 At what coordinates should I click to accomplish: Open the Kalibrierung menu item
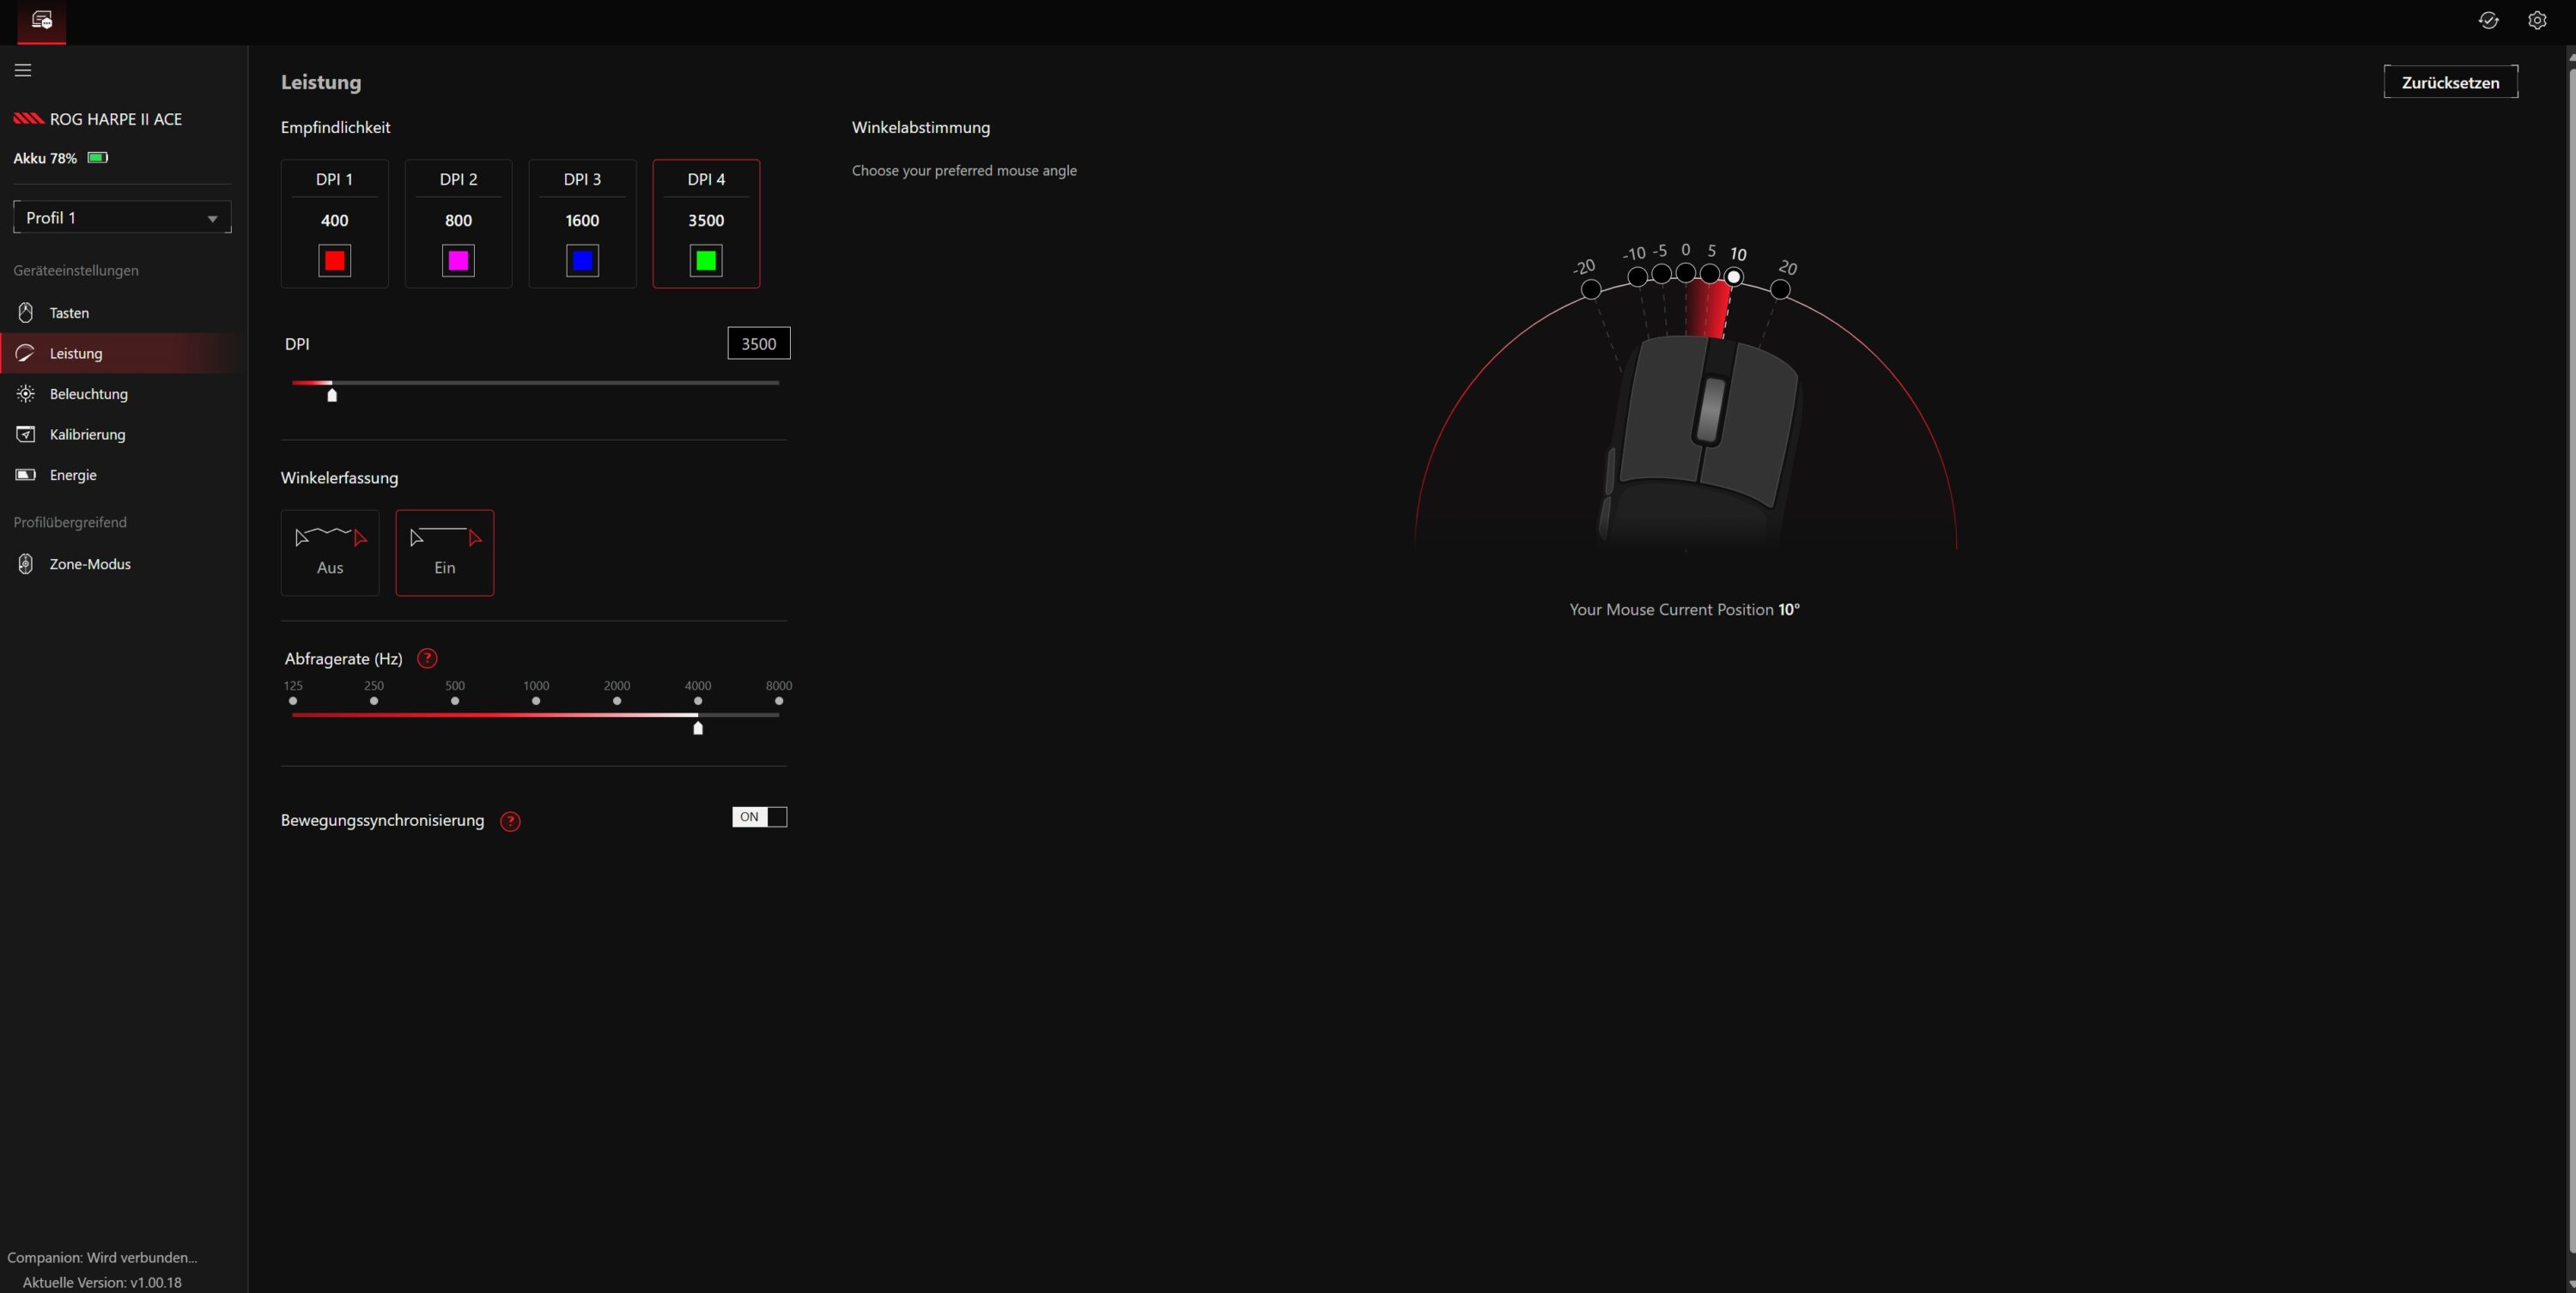point(87,434)
